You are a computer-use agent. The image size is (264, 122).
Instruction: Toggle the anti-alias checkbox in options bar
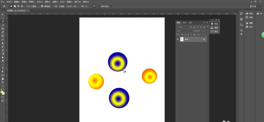click(42, 6)
